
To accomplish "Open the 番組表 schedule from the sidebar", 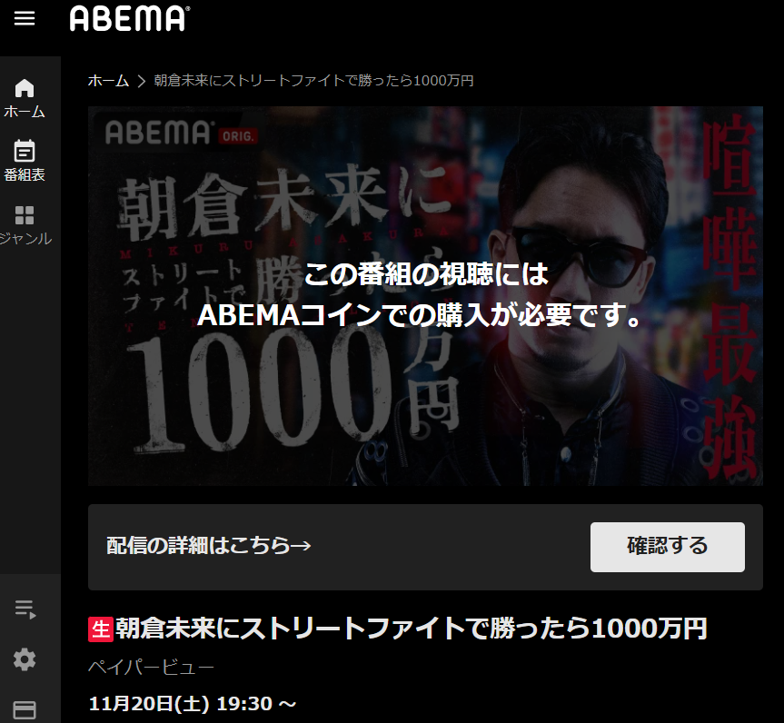I will (x=25, y=161).
